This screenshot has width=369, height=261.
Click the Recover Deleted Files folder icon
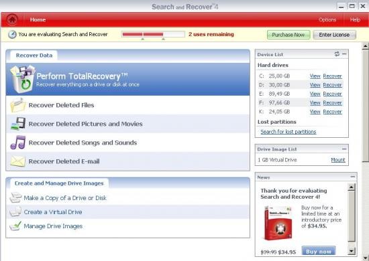coord(18,105)
